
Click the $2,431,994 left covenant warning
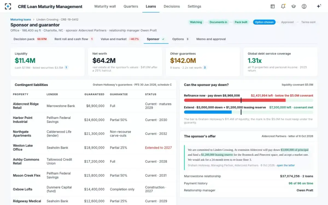pyautogui.click(x=282, y=96)
